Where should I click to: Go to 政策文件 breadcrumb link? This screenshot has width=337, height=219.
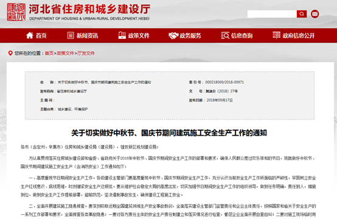click(65, 53)
